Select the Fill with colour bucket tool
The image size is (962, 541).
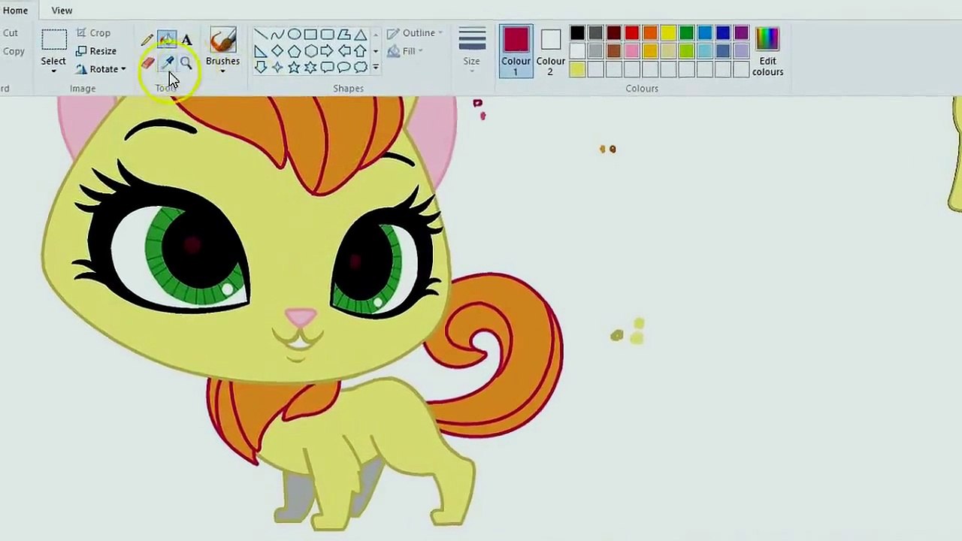click(x=167, y=39)
